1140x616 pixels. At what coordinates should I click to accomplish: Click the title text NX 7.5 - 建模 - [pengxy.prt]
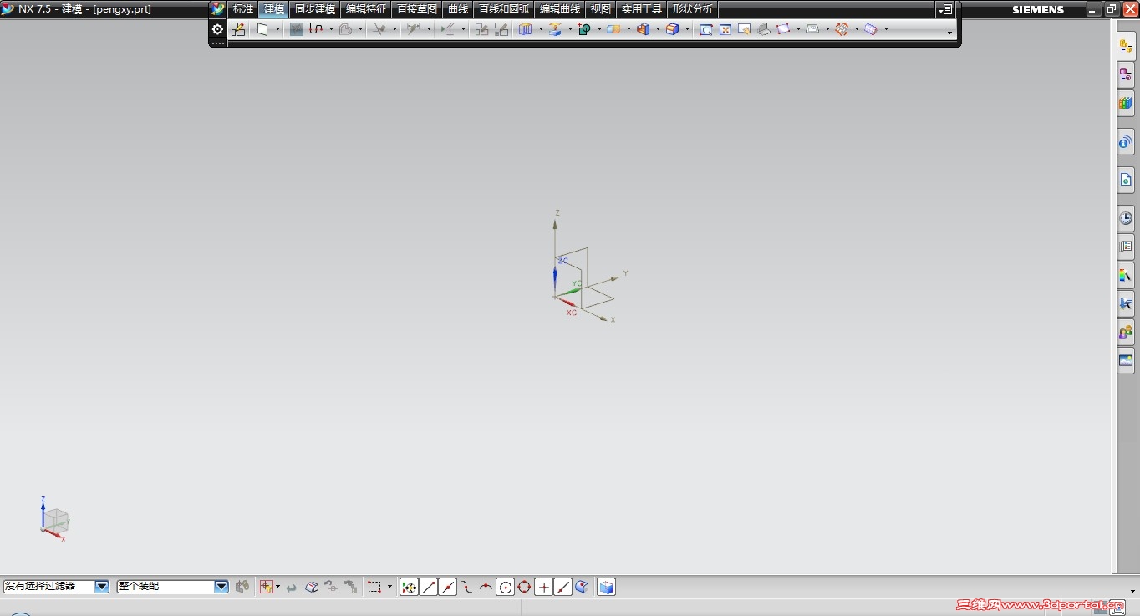[x=84, y=9]
